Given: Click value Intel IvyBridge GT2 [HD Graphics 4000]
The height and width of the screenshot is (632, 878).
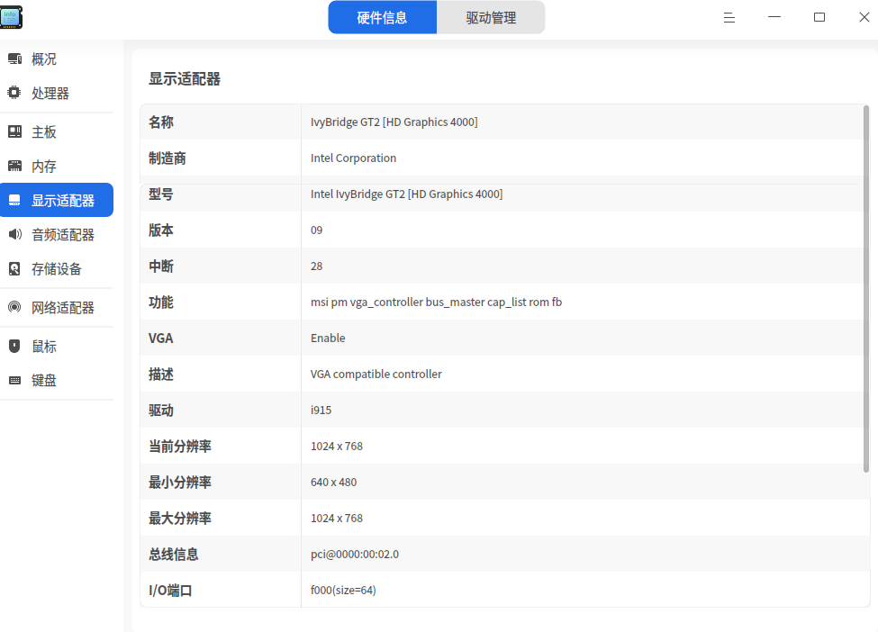Looking at the screenshot, I should 406,194.
